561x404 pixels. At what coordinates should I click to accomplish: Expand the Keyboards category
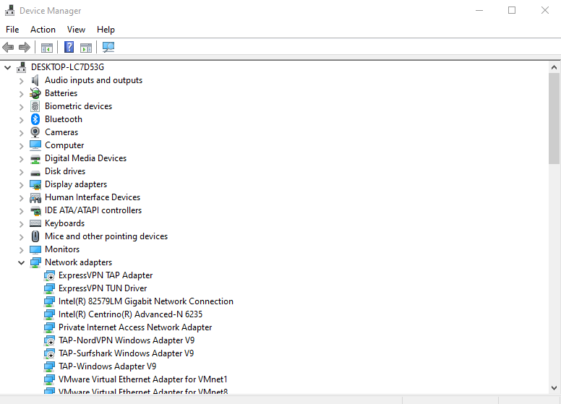pos(21,224)
